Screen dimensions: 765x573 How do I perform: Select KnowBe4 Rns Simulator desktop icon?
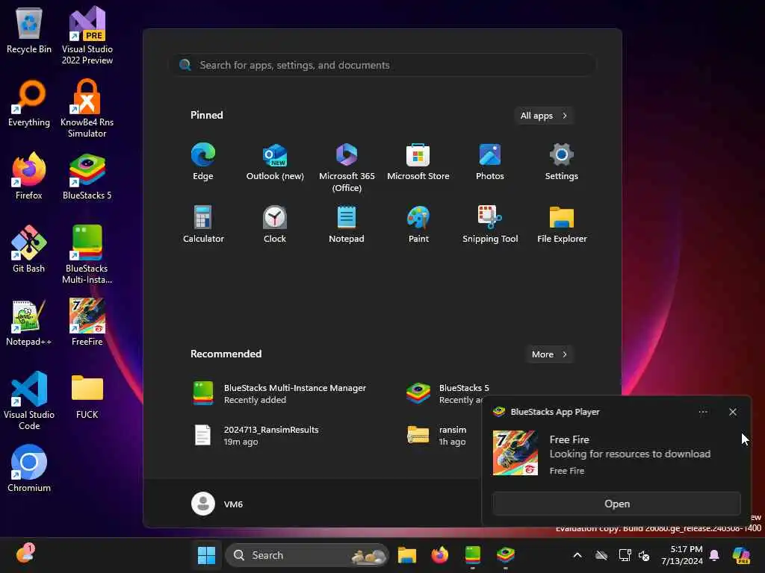87,109
